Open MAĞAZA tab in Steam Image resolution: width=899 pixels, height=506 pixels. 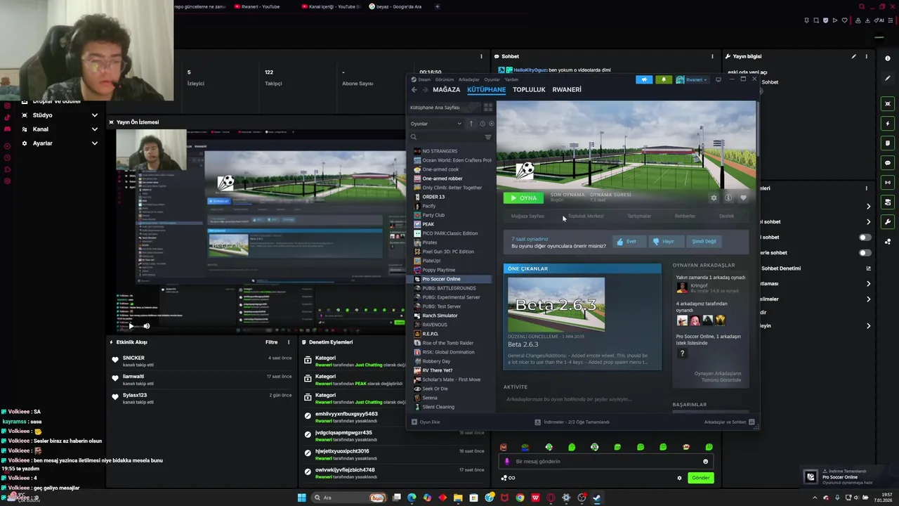447,90
